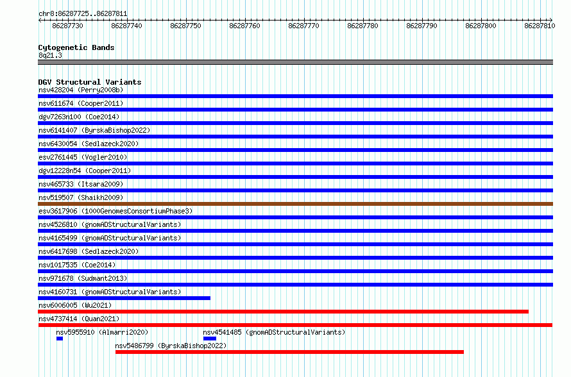Select the 8q21.3 band label

(x=50, y=55)
